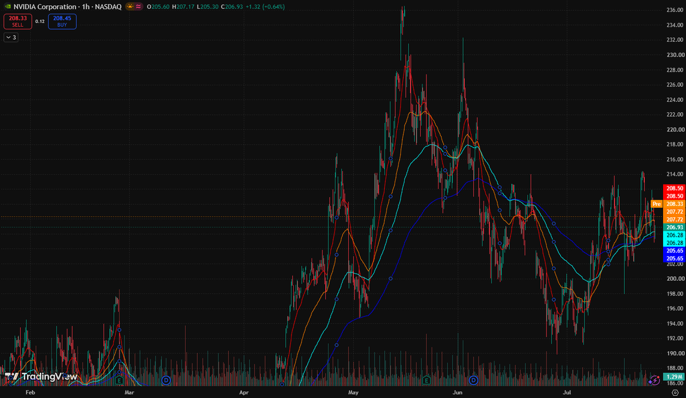Click the pink approximate-sign data status icon
686x398 pixels.
click(139, 6)
